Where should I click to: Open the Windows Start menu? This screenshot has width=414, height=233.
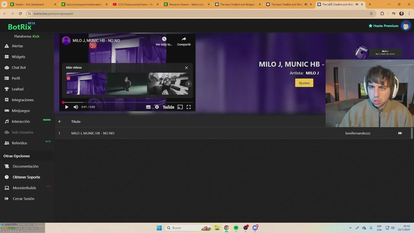point(159,228)
